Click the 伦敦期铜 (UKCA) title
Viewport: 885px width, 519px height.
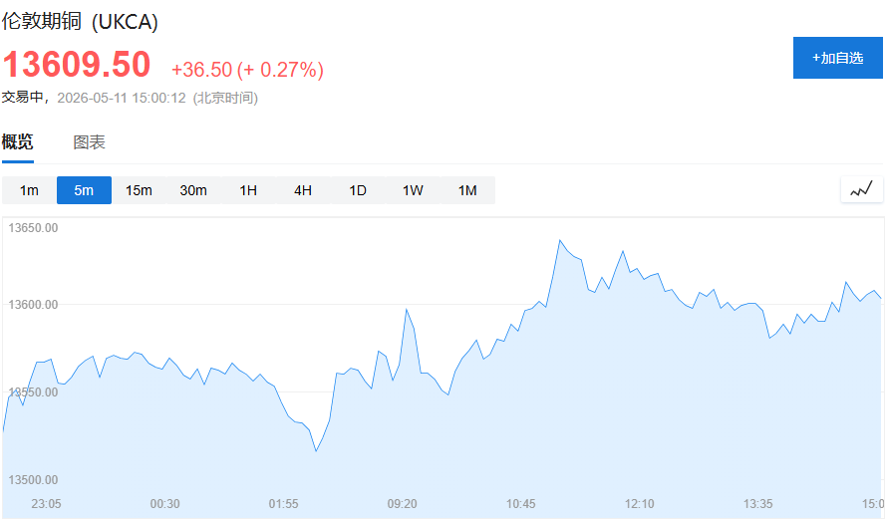click(x=80, y=22)
